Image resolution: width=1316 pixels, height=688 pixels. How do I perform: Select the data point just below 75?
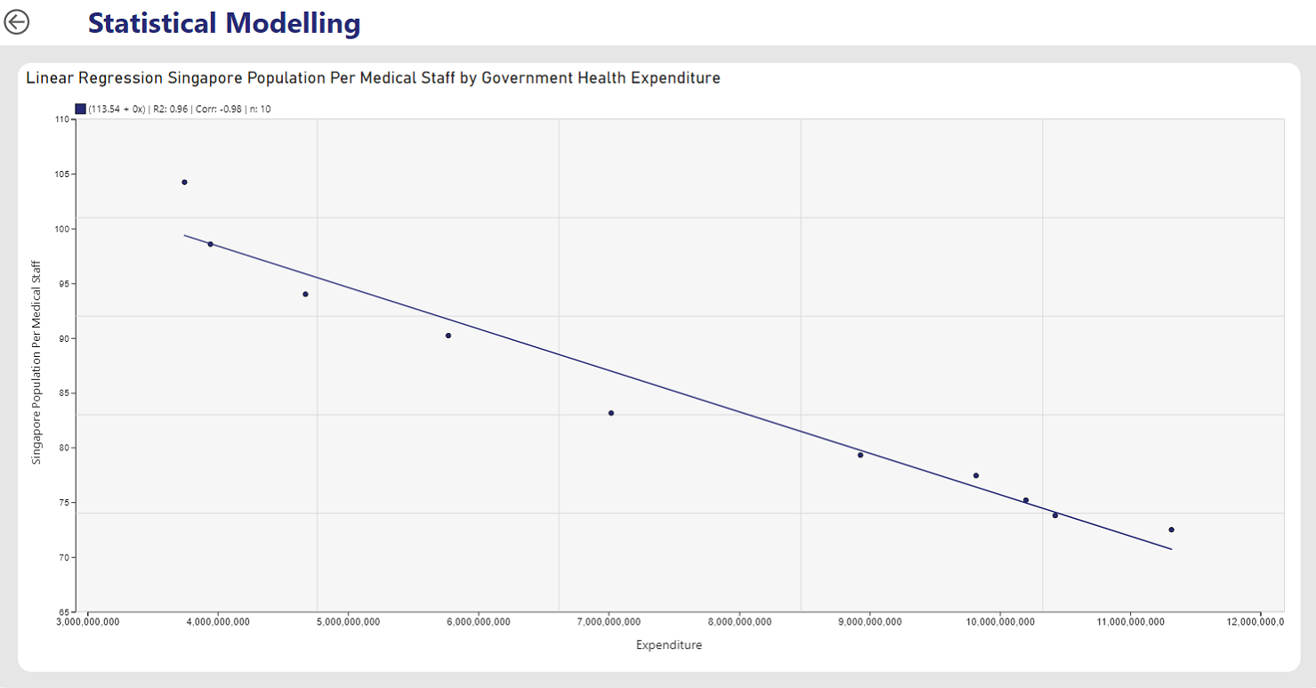click(1055, 515)
